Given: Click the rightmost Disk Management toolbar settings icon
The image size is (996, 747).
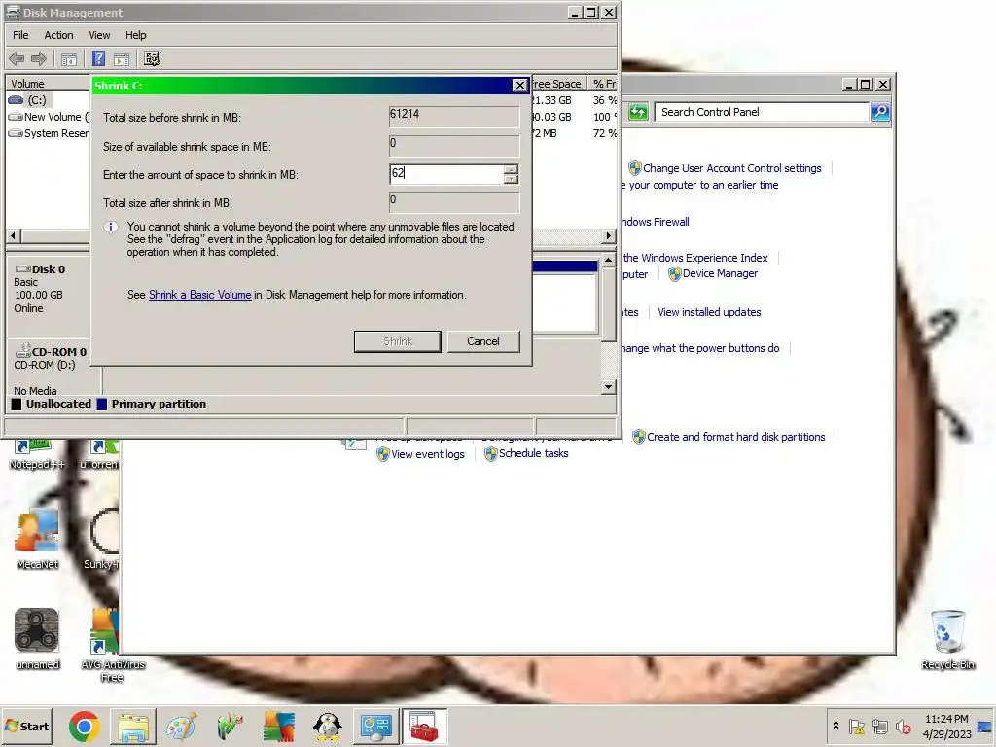Looking at the screenshot, I should 152,59.
